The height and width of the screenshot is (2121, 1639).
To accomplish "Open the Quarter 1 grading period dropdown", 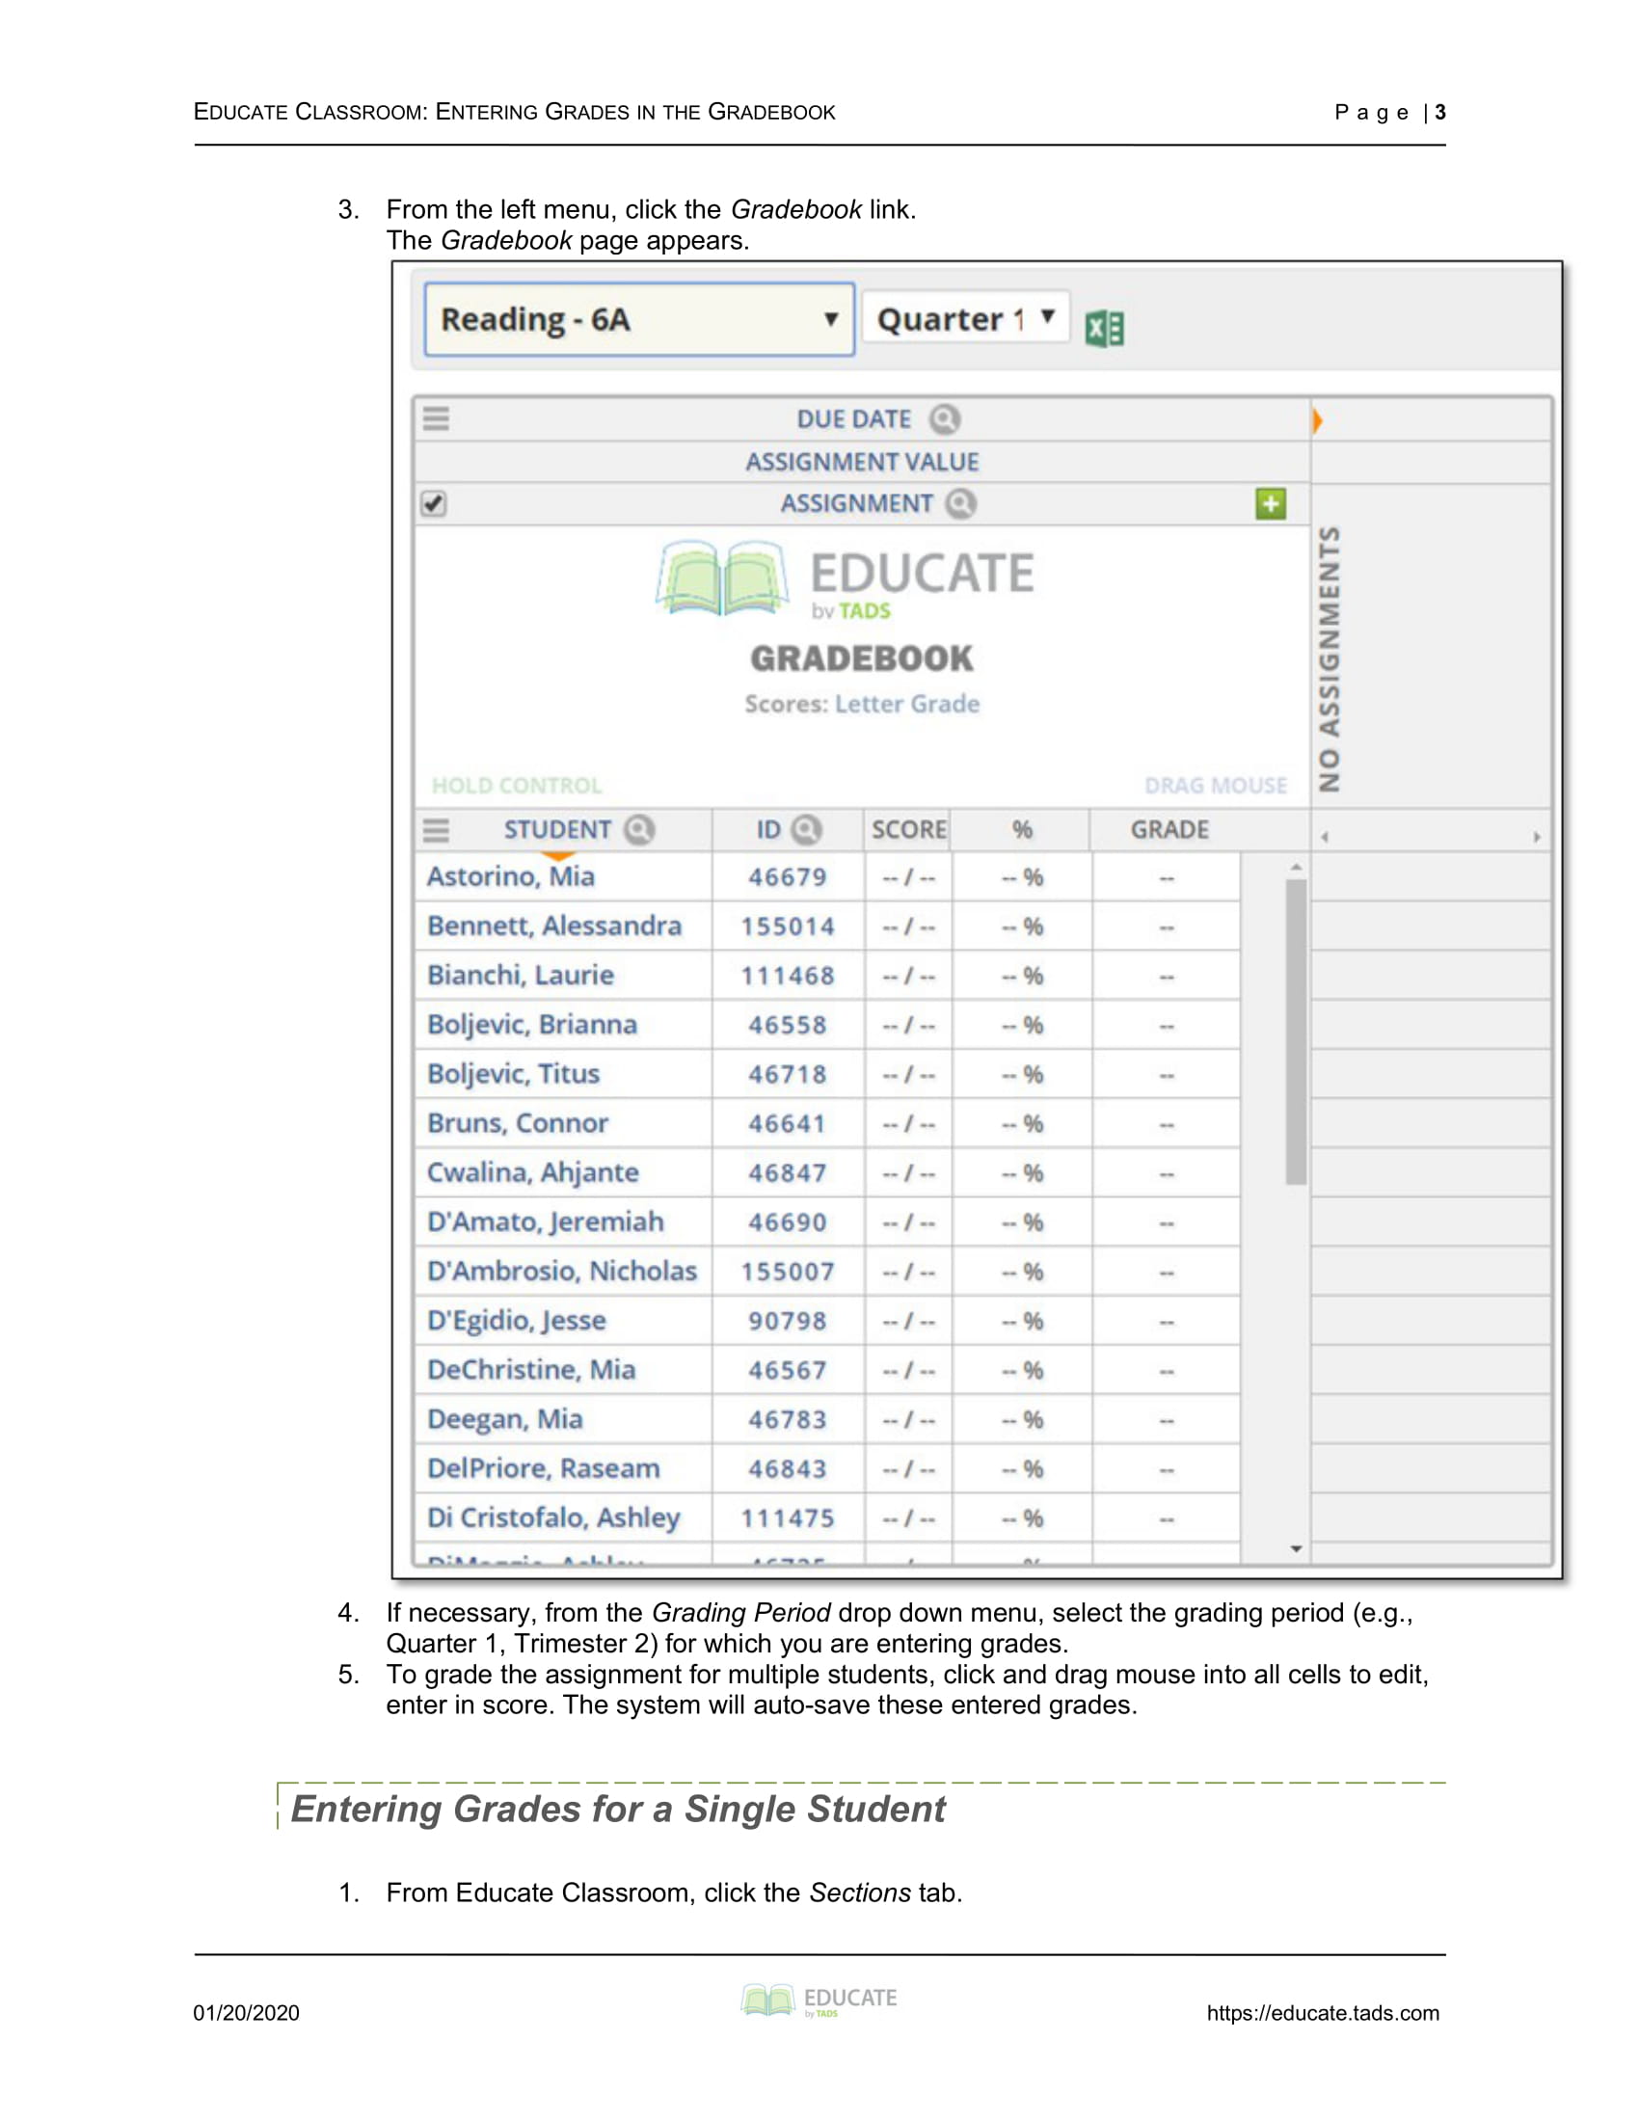I will pyautogui.click(x=966, y=317).
